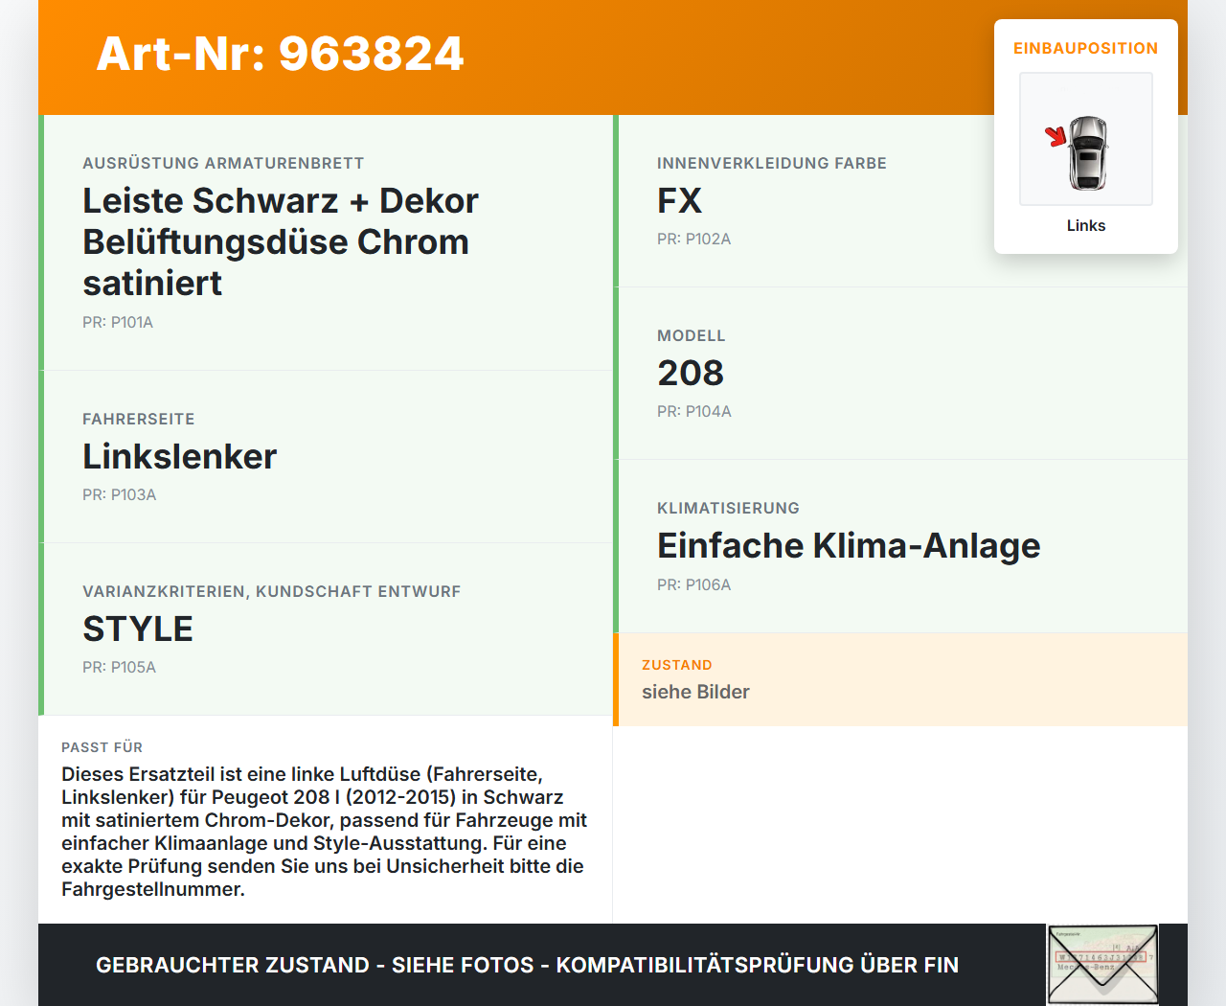1226x1006 pixels.
Task: Enable the STYLE variant criterion
Action: pyautogui.click(x=138, y=629)
